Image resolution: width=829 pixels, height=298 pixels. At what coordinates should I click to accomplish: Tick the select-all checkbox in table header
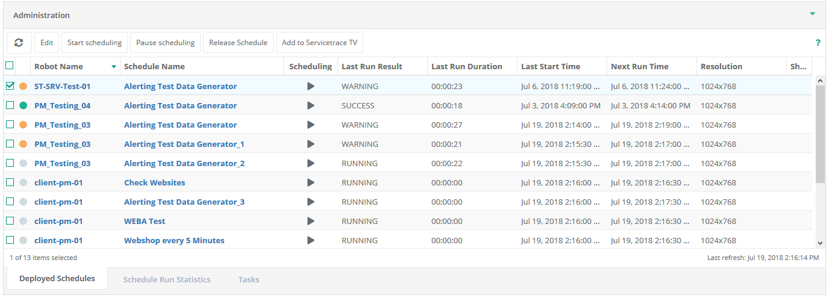10,66
